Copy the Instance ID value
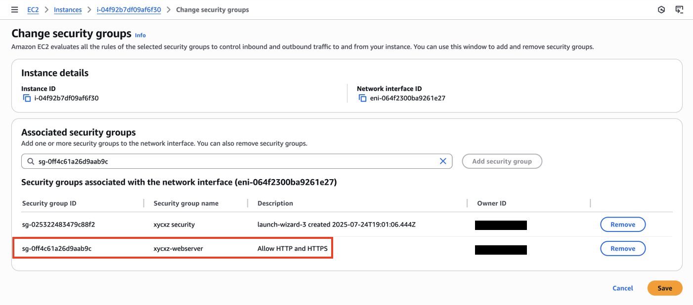The image size is (693, 305). pos(27,98)
